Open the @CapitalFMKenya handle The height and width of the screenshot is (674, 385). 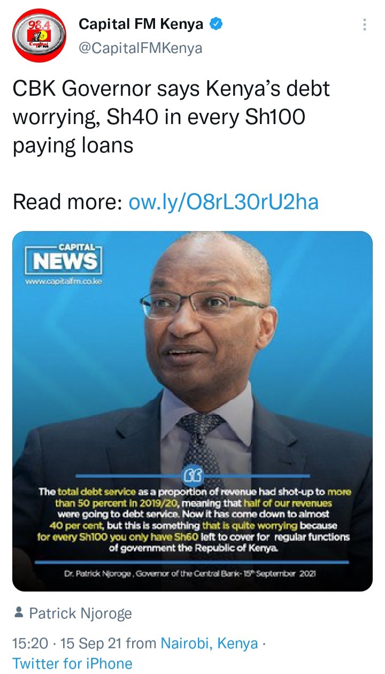coord(141,48)
